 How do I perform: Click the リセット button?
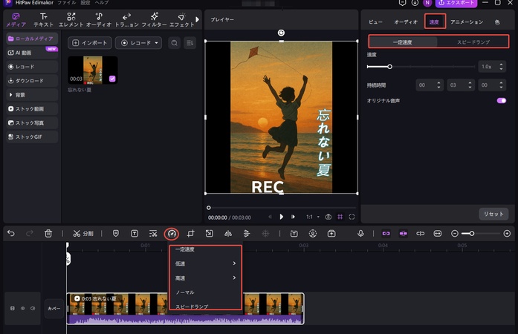[x=493, y=214]
